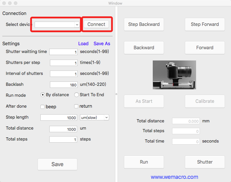Viewport: 231px width, 182px height.
Task: Open the Select device dropdown
Action: click(57, 24)
